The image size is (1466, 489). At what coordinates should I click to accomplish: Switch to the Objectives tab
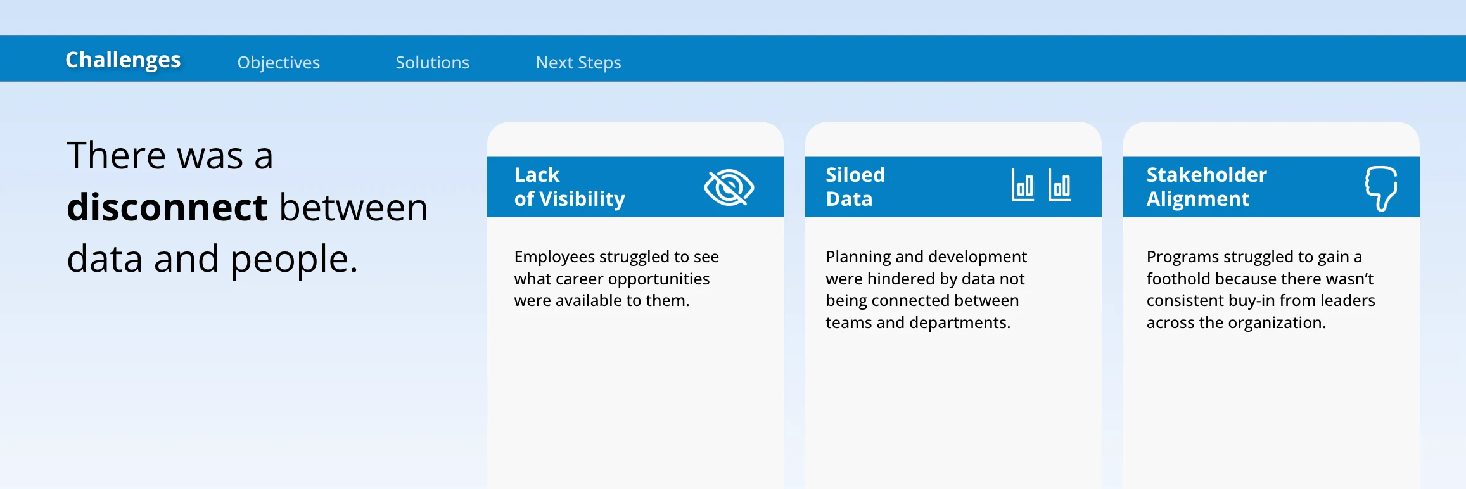click(x=279, y=62)
